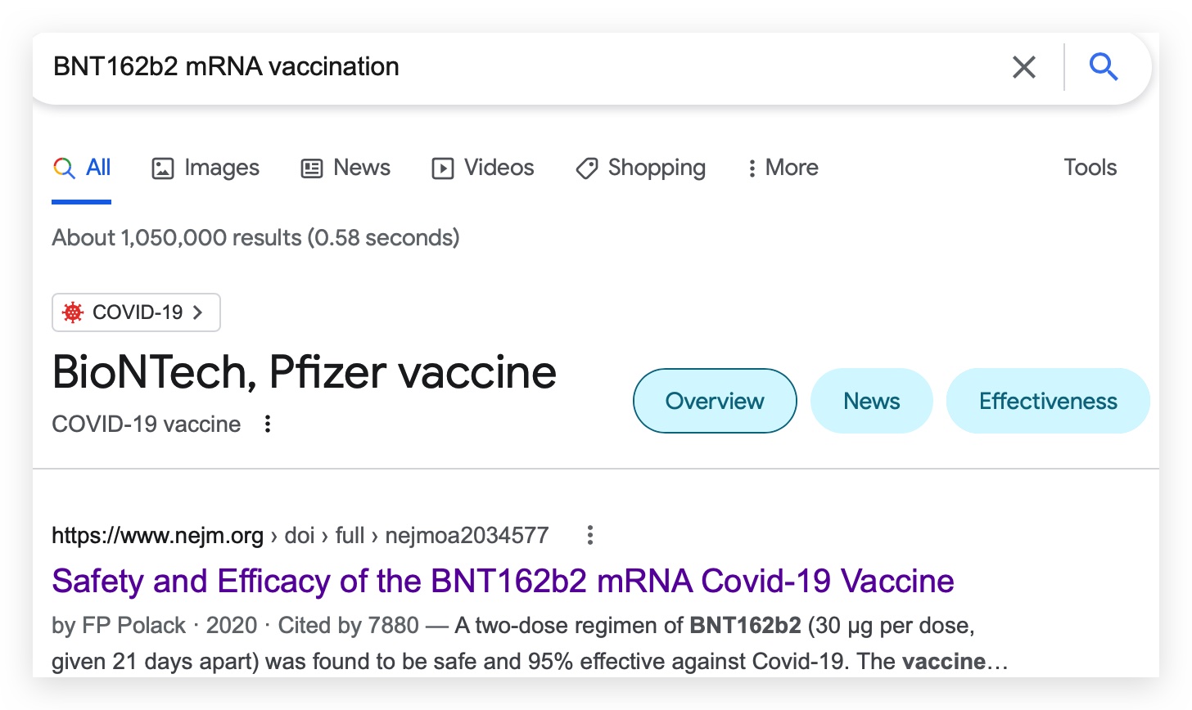
Task: Expand the COVID-19 chip chevron
Action: [x=197, y=312]
